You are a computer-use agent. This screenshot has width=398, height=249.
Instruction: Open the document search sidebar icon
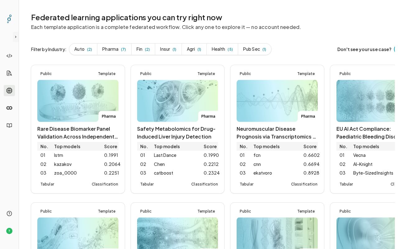click(9, 73)
